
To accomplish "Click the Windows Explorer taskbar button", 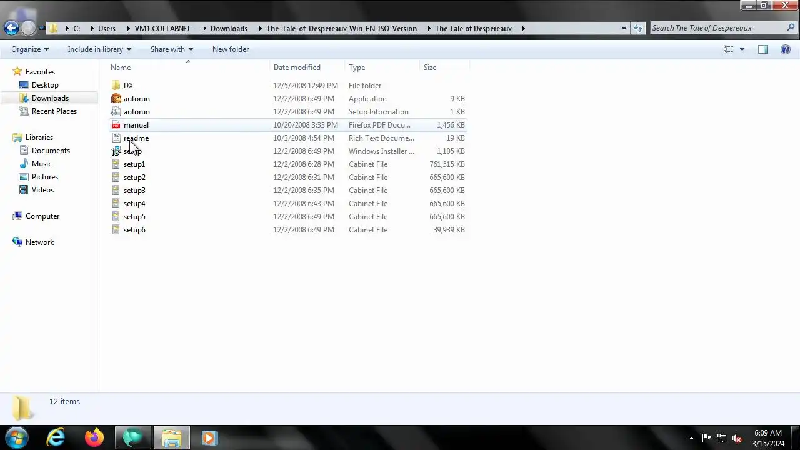I will point(171,438).
